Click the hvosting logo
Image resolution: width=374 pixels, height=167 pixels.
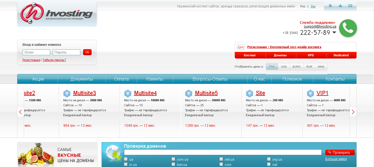tap(57, 14)
